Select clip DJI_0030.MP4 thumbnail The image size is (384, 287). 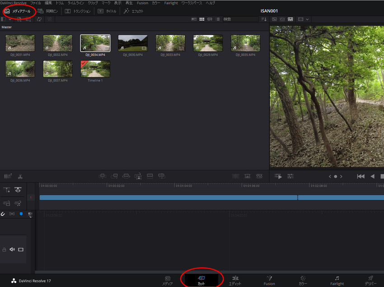[x=133, y=43]
